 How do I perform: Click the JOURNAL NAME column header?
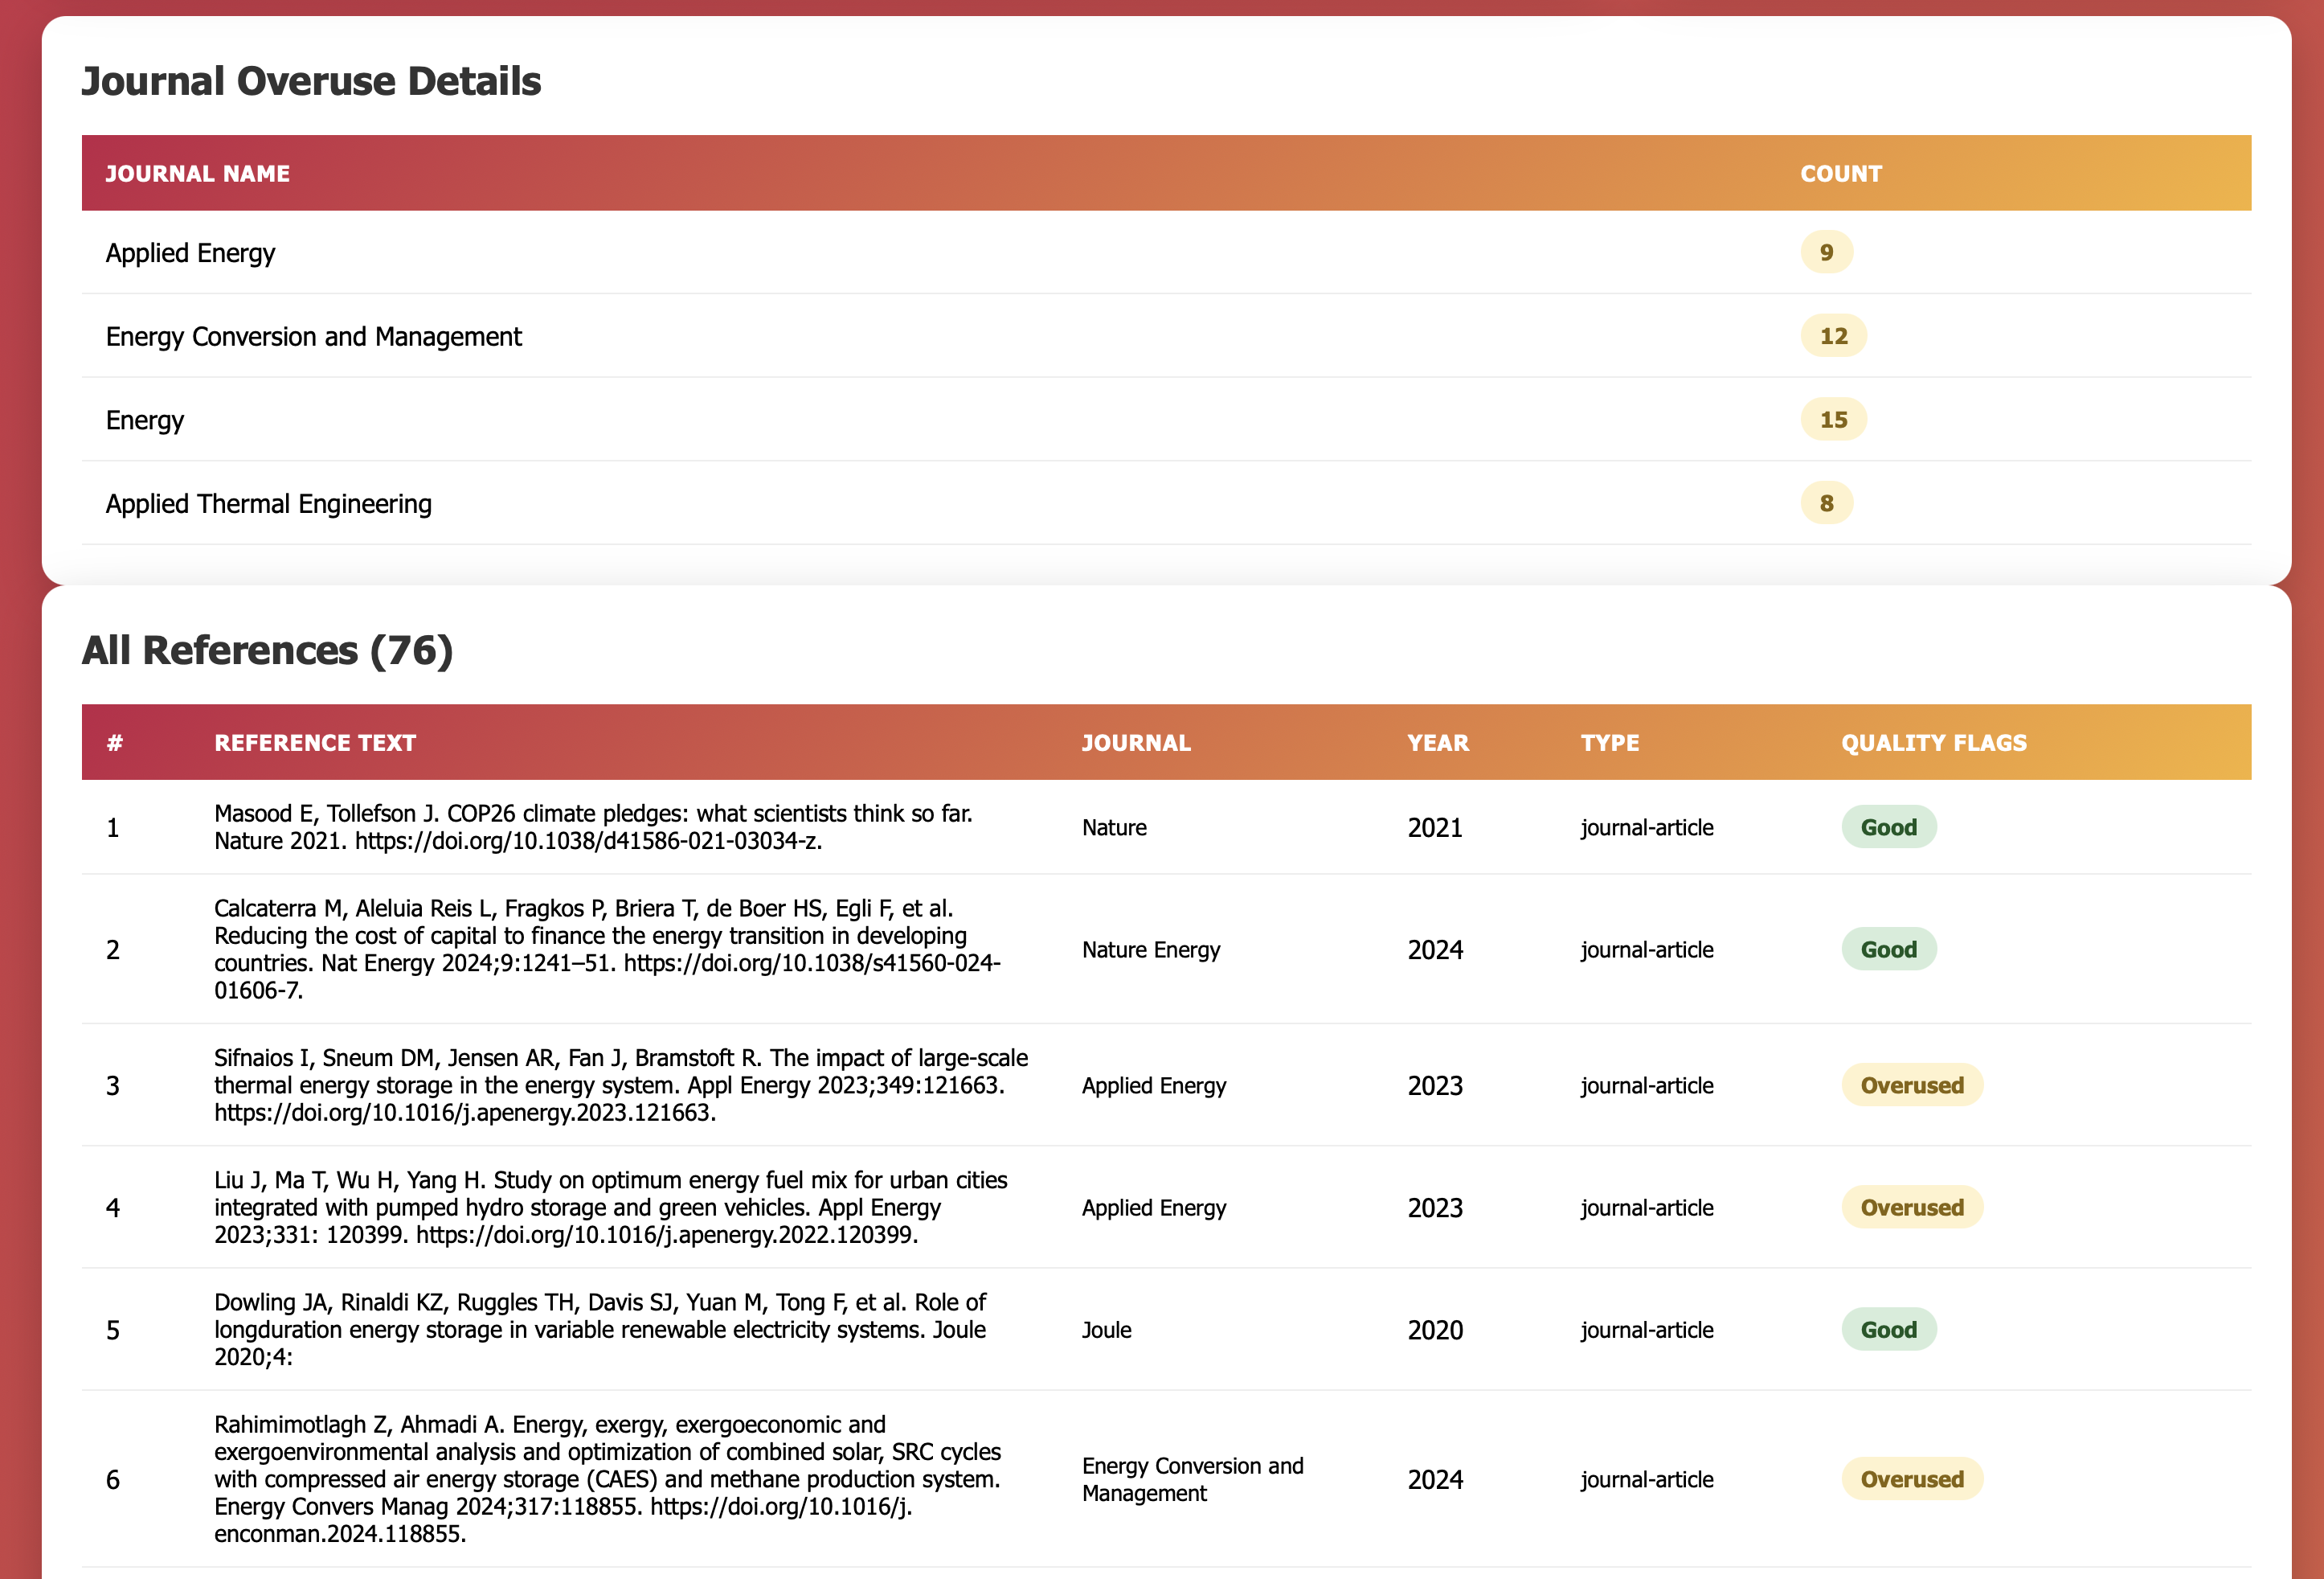click(x=197, y=174)
